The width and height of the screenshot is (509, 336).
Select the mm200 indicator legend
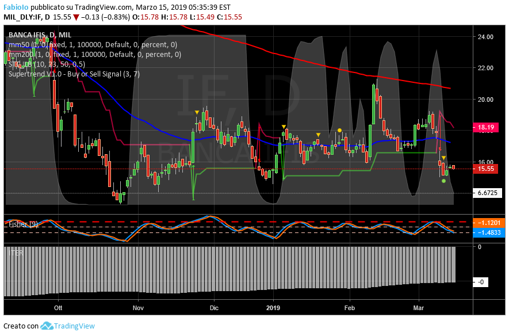[95, 55]
